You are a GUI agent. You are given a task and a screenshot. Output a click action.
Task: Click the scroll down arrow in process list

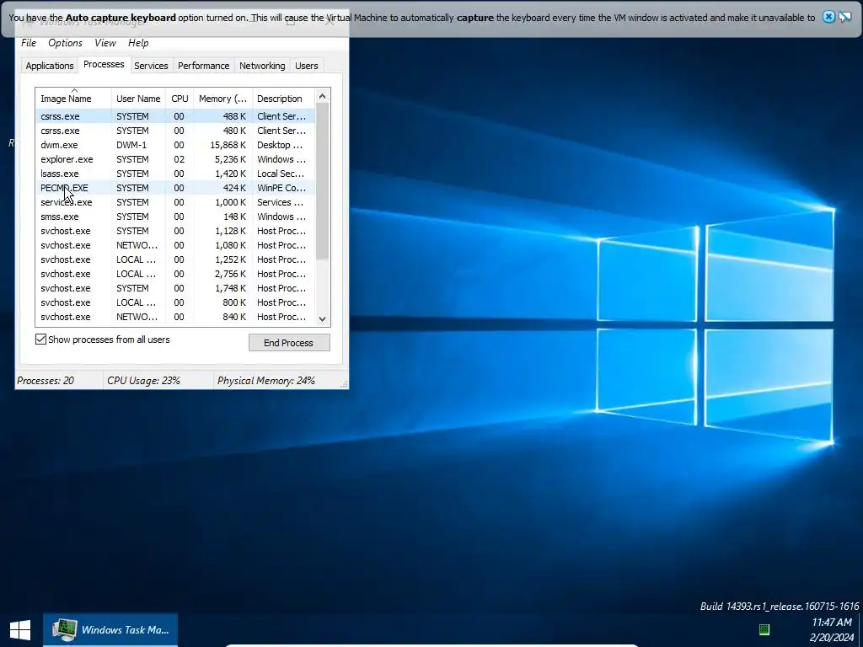tap(323, 319)
